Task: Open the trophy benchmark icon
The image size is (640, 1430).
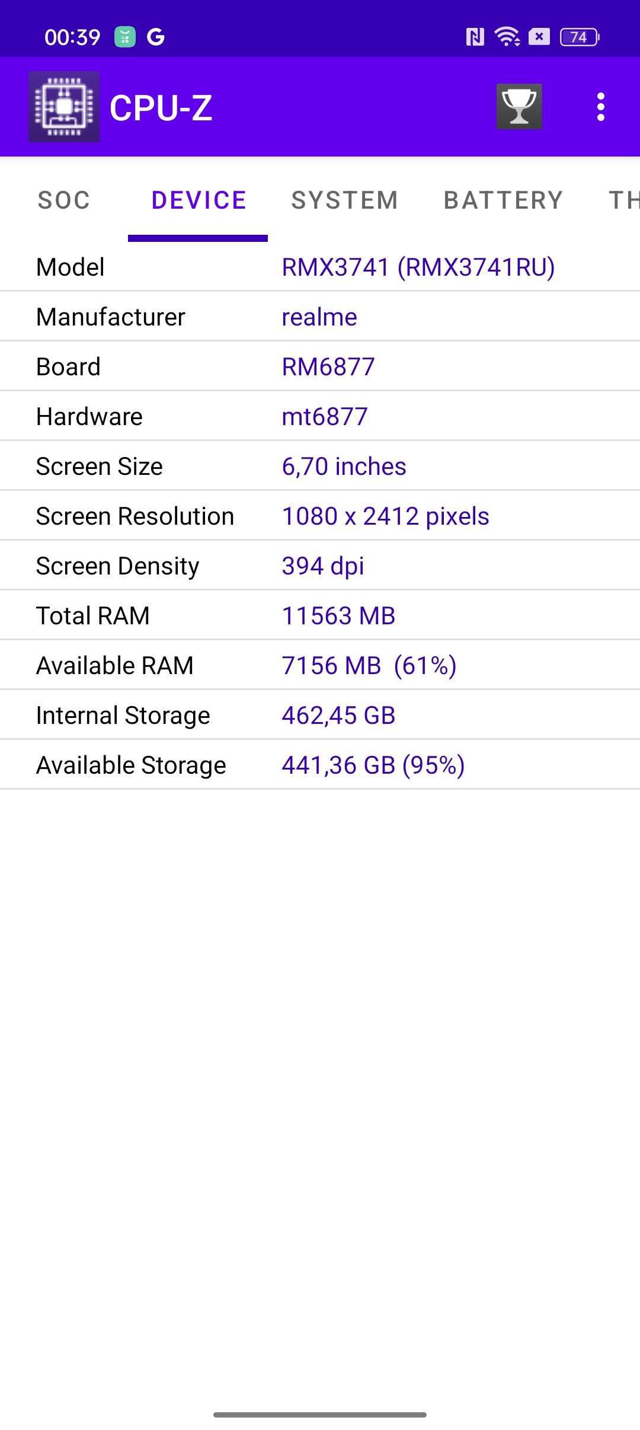Action: coord(519,107)
